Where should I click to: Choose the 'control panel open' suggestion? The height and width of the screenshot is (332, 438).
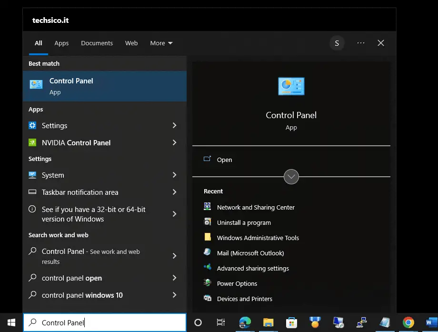click(x=98, y=278)
